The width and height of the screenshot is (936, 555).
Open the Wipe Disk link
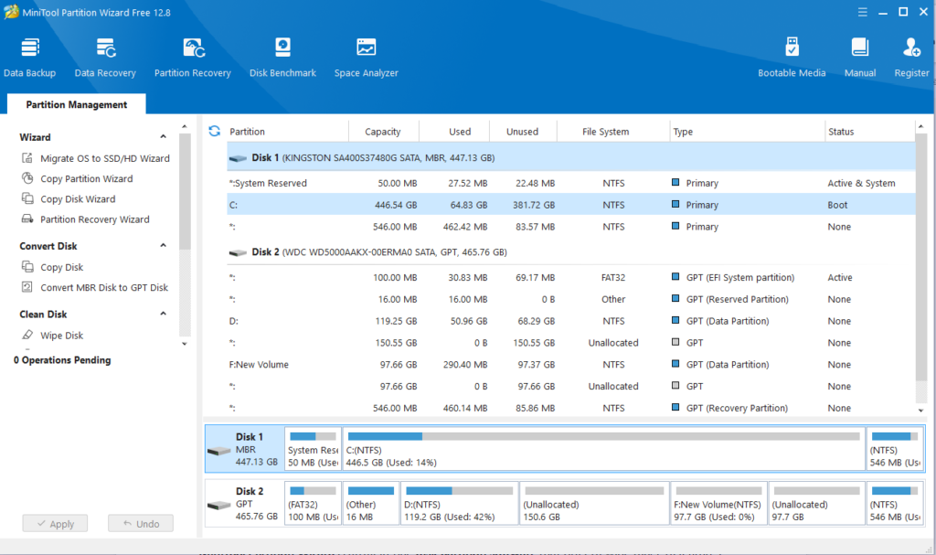click(62, 336)
